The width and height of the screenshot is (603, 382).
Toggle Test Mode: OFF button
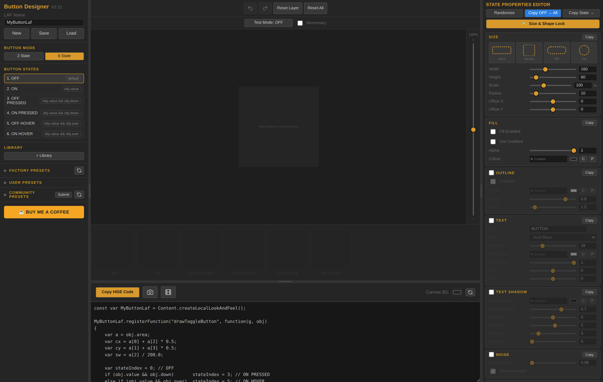268,23
